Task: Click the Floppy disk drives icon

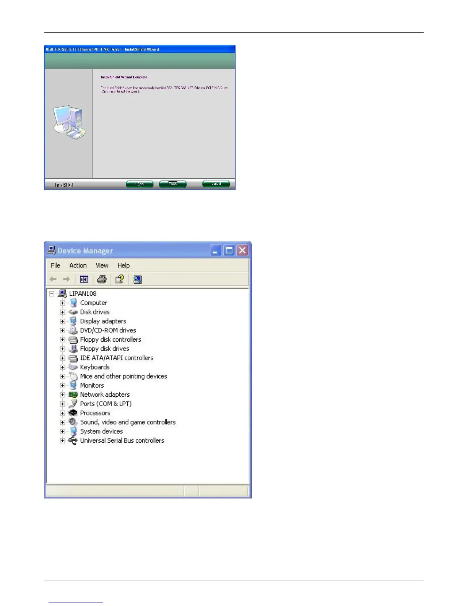Action: point(73,349)
